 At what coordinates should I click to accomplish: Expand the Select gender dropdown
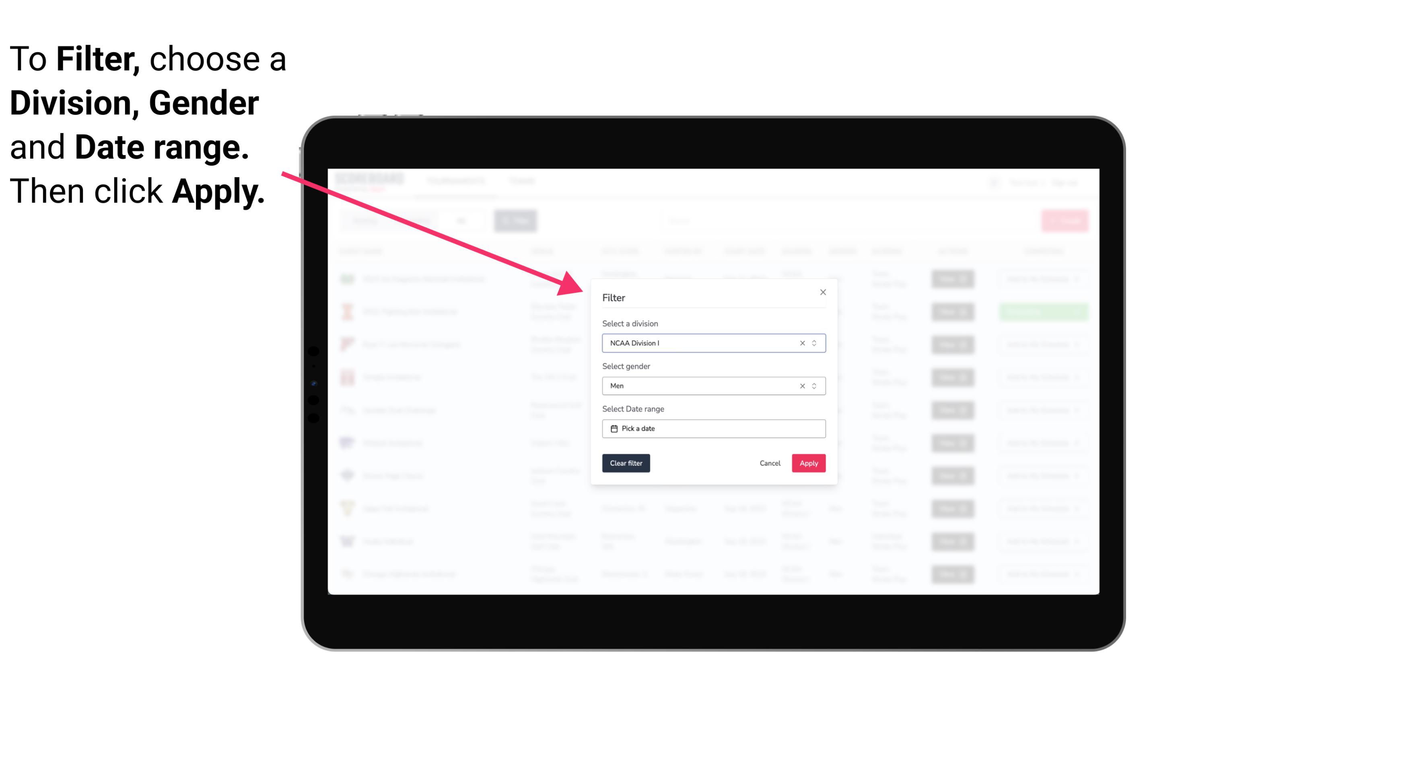(816, 386)
